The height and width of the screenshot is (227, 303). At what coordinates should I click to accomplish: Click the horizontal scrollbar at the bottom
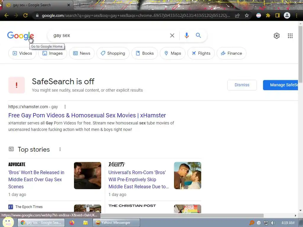182,215
